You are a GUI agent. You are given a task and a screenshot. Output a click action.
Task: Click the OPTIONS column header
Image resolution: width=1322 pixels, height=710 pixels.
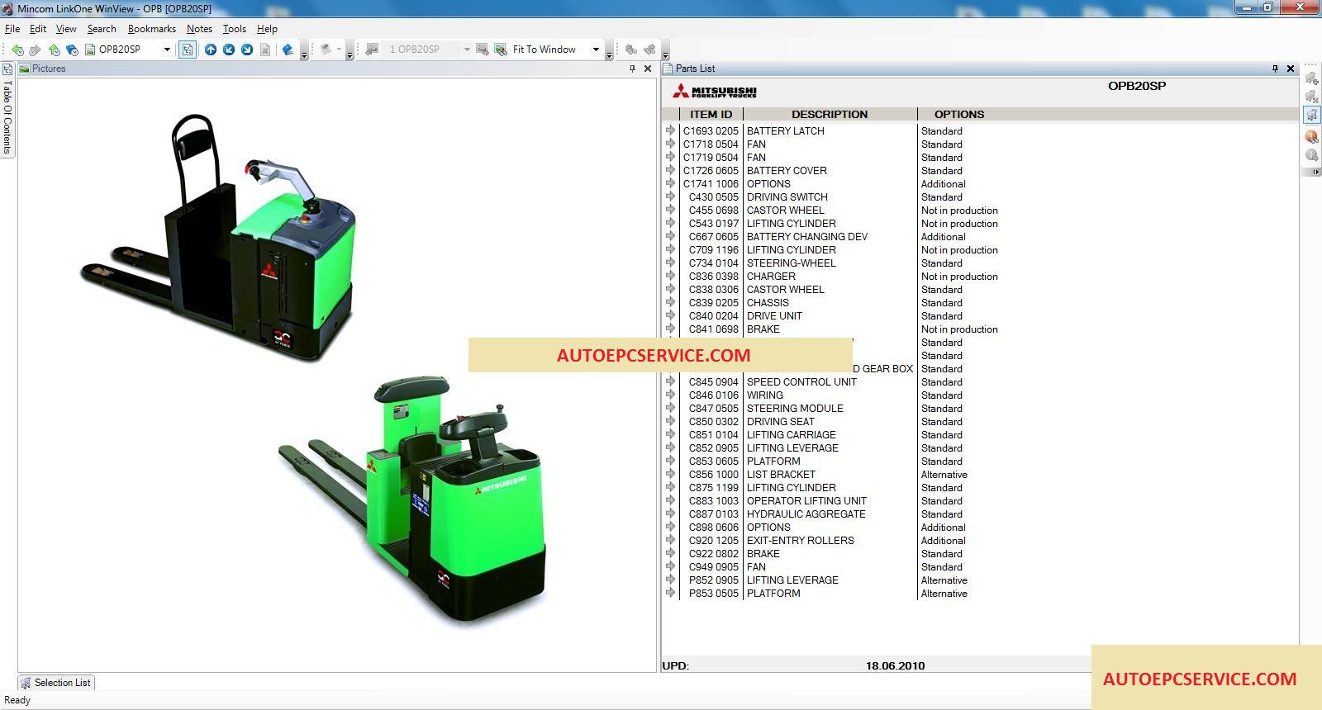pos(959,114)
